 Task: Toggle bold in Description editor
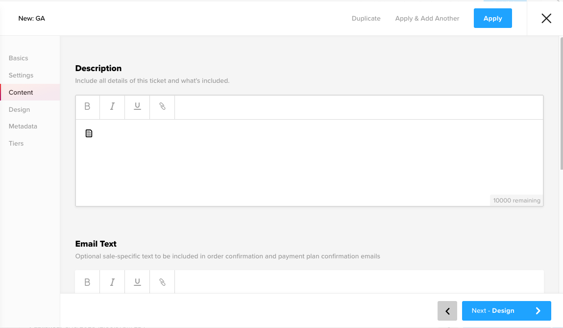click(87, 107)
